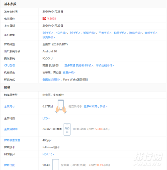The image size is (167, 170).
Task: Click the 解锁方式 row label
Action: click(9, 80)
